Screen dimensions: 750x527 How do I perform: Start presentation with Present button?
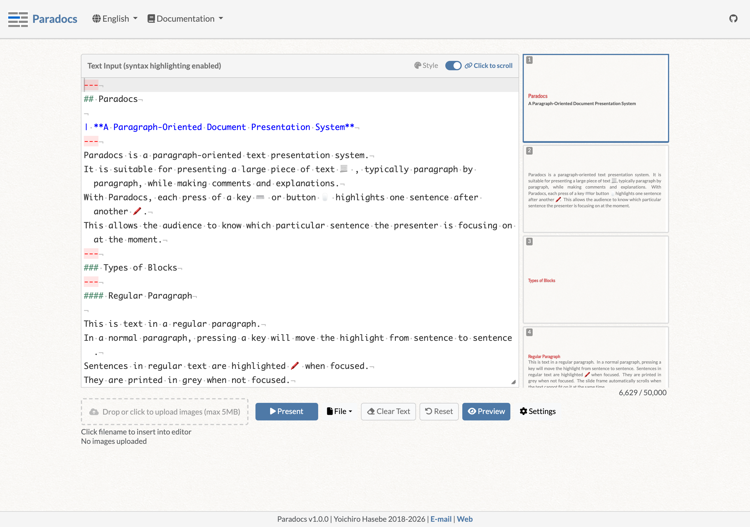(x=286, y=411)
